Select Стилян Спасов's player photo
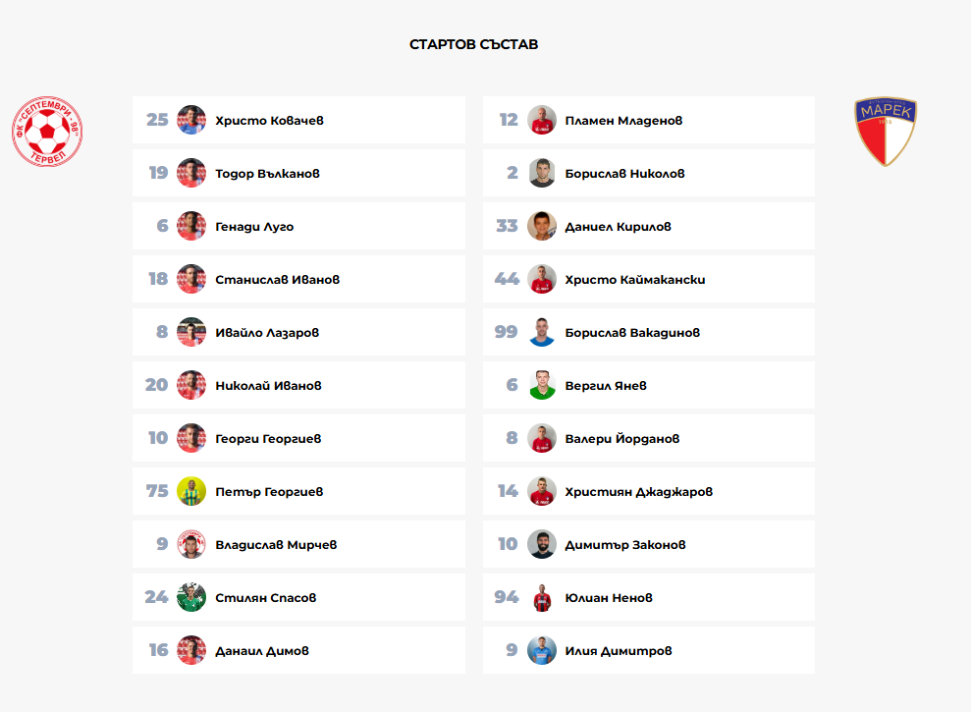The image size is (971, 712). pyautogui.click(x=191, y=597)
